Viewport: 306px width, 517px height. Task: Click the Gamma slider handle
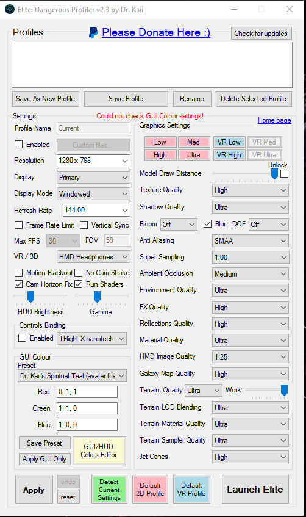(97, 297)
